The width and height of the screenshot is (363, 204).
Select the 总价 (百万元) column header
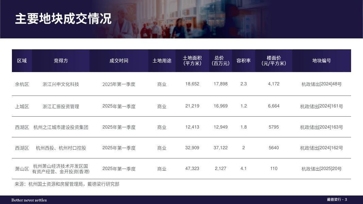(x=220, y=61)
